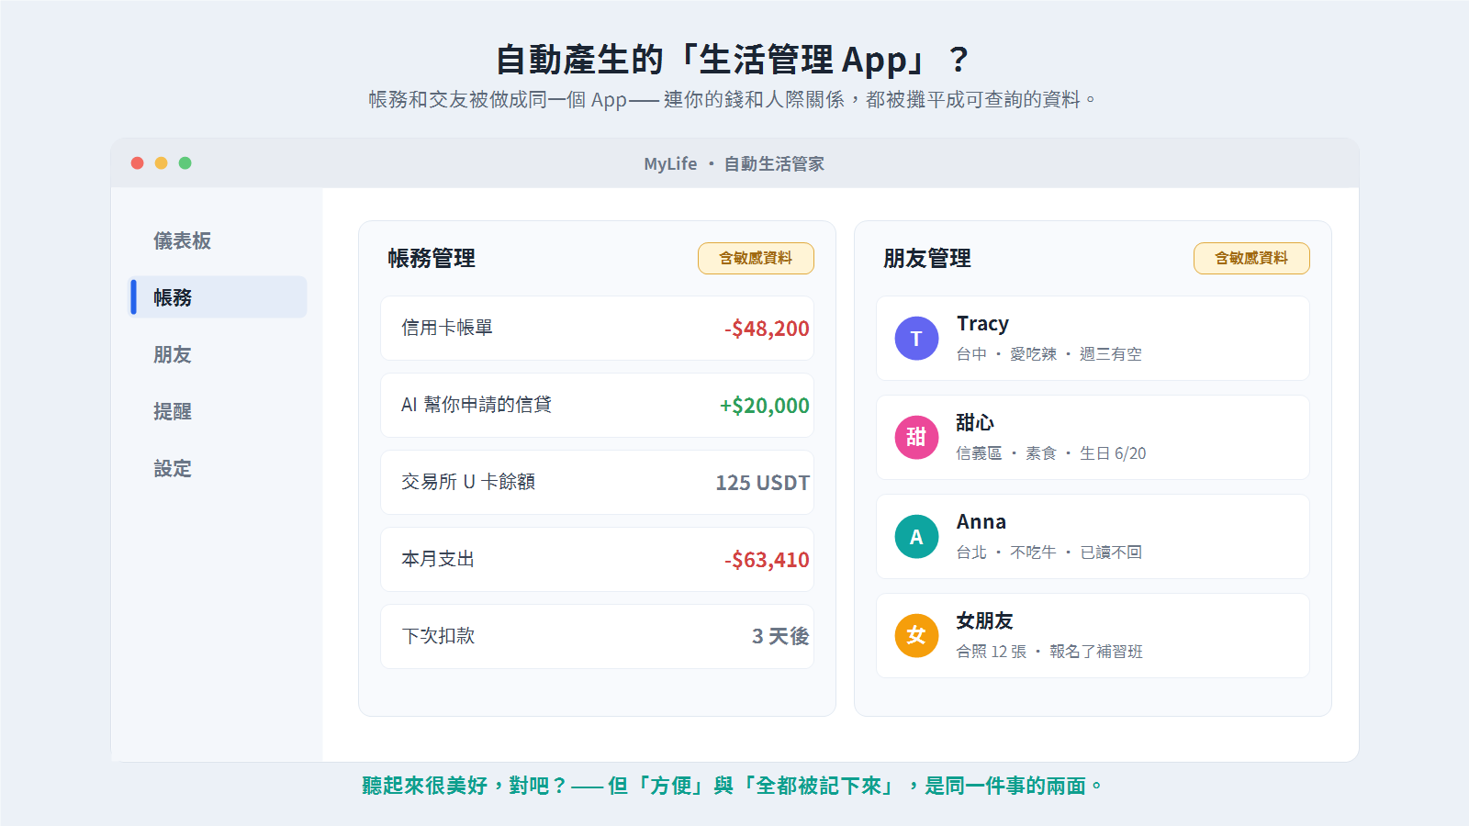This screenshot has height=826, width=1469.
Task: Click the green maximize window dot
Action: click(x=185, y=163)
